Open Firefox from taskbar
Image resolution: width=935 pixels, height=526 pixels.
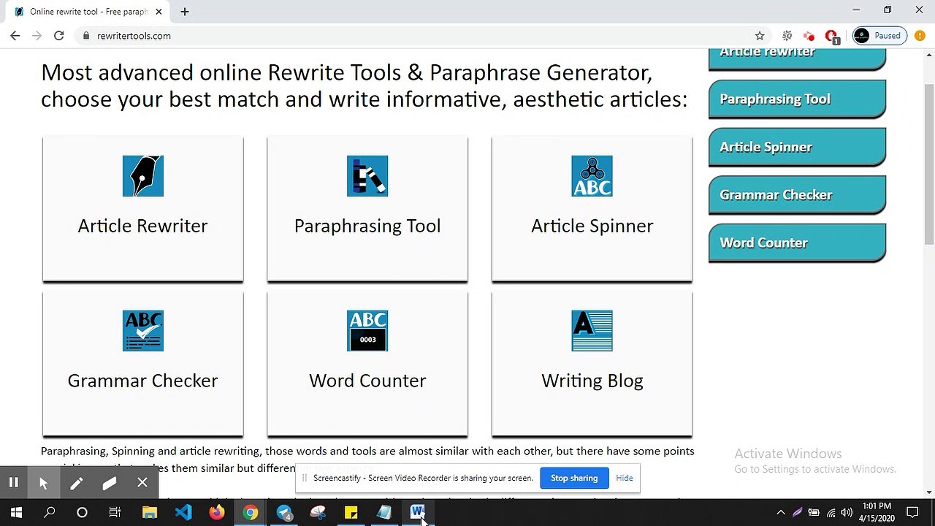(x=217, y=512)
